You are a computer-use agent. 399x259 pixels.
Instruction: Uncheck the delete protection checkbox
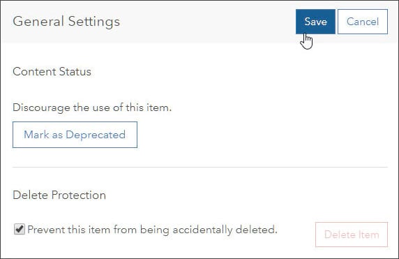point(20,229)
